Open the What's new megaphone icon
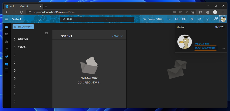The width and height of the screenshot is (230, 111). [x=215, y=19]
